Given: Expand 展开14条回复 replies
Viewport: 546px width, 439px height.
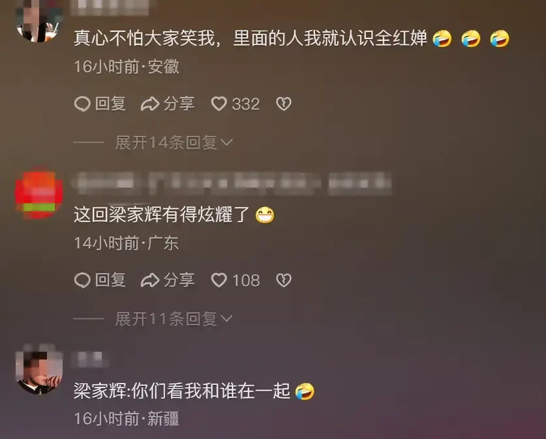Looking at the screenshot, I should click(x=174, y=143).
